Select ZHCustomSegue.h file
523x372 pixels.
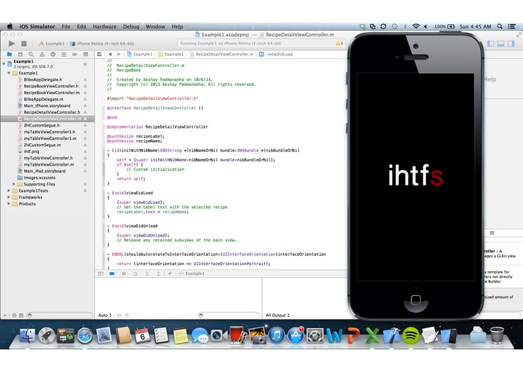(41, 126)
